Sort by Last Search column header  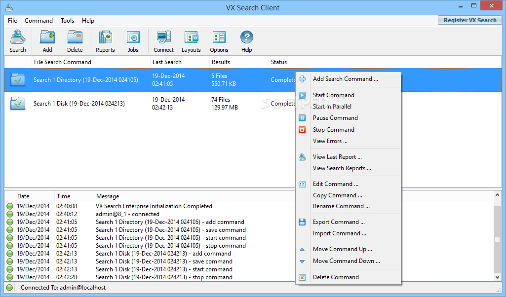tap(180, 62)
